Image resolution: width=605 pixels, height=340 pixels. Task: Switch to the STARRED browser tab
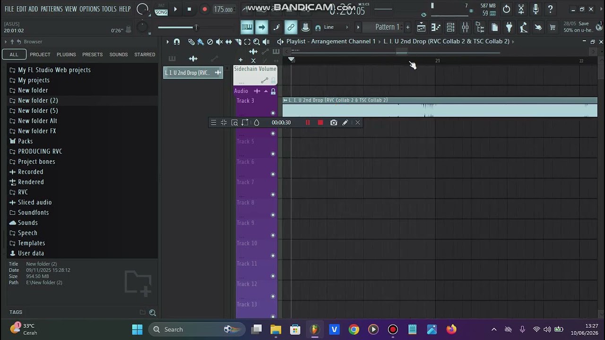(145, 54)
